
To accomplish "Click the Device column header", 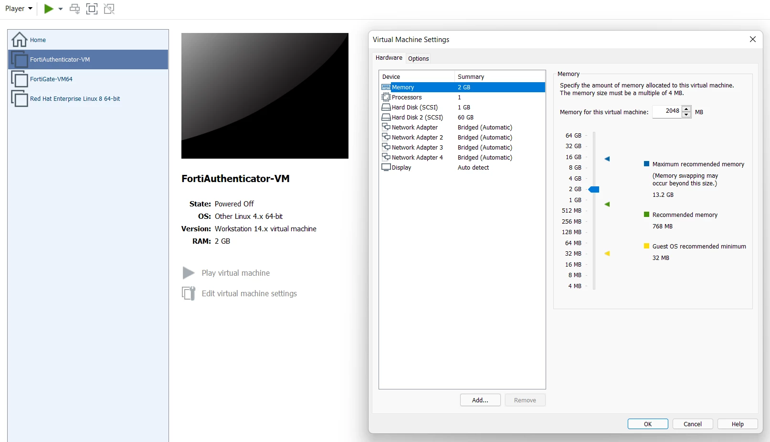I will point(417,77).
